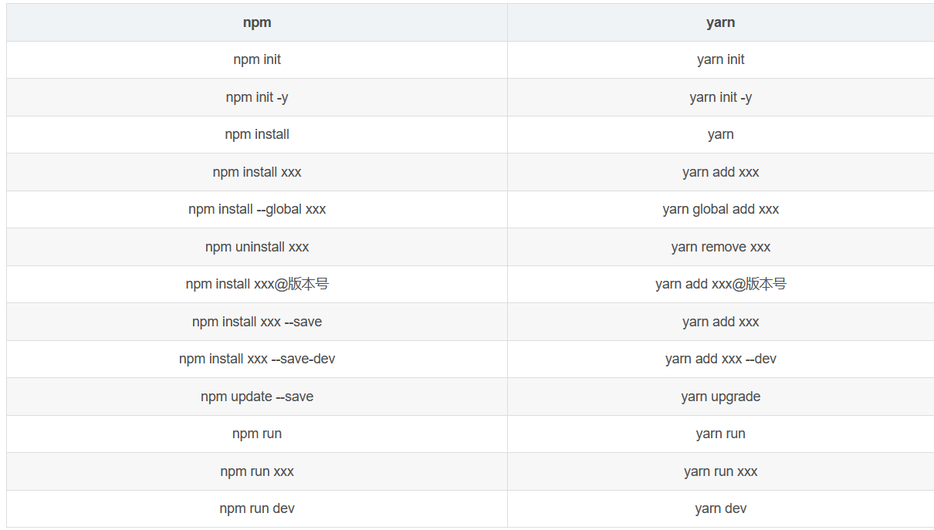Click the 'yarn remove xxx' cell
Viewport: 934px width, 530px height.
[720, 247]
